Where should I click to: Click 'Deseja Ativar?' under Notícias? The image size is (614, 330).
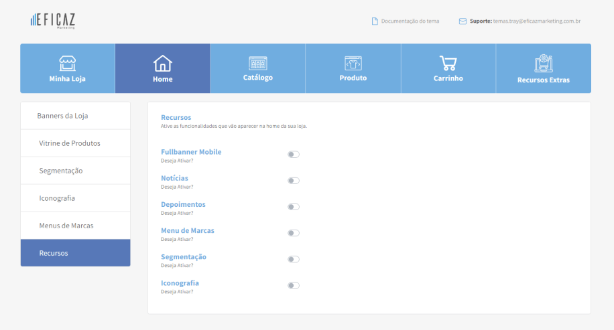pos(177,187)
